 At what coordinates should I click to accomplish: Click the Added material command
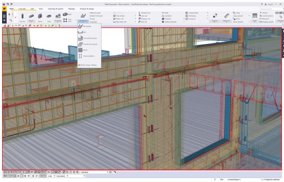click(x=169, y=22)
